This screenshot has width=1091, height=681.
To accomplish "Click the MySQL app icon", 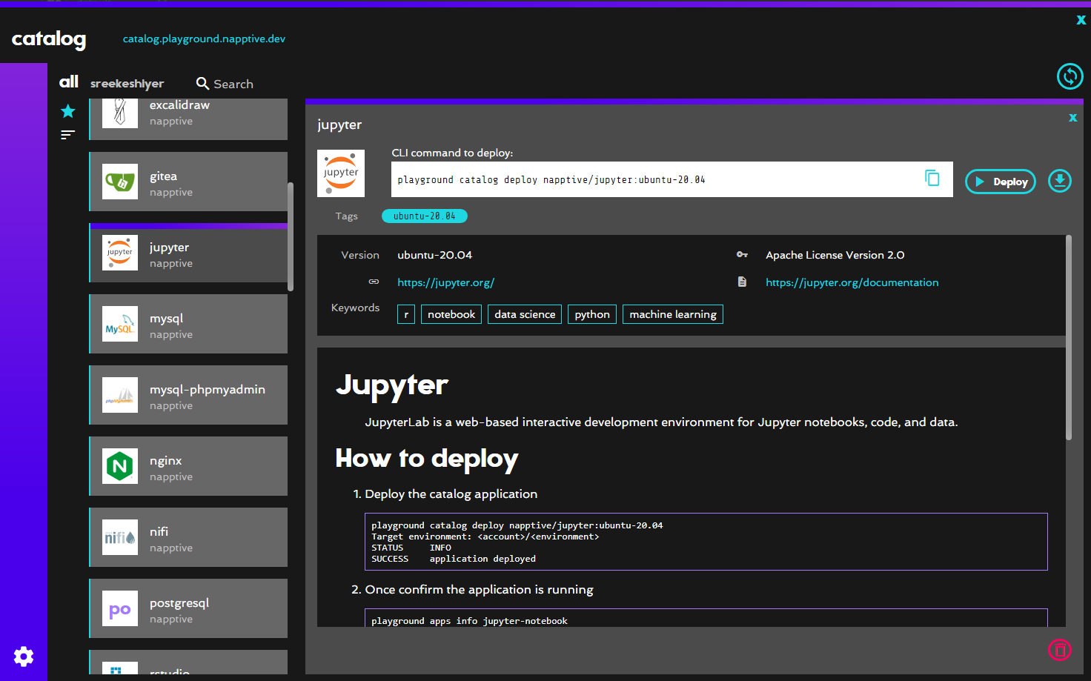I will (x=120, y=324).
